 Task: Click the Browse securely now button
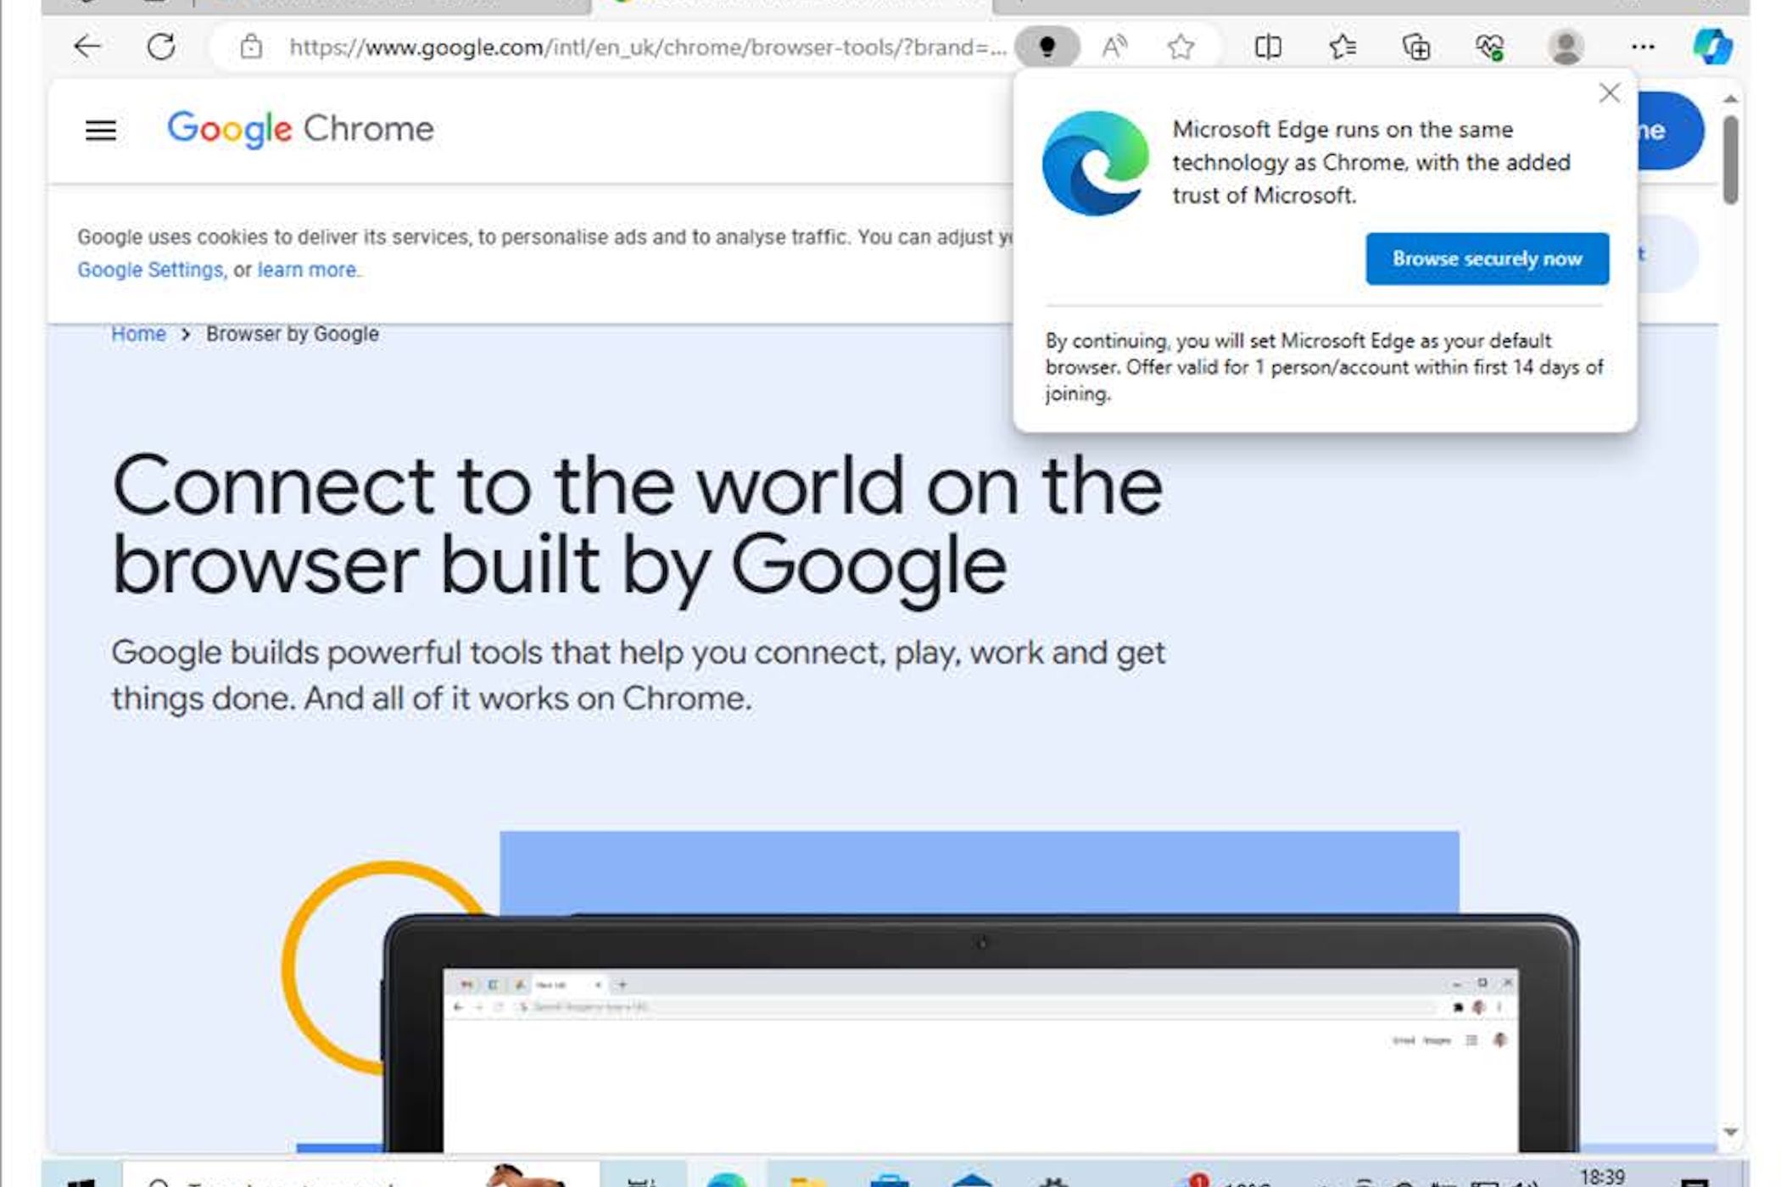1487,259
